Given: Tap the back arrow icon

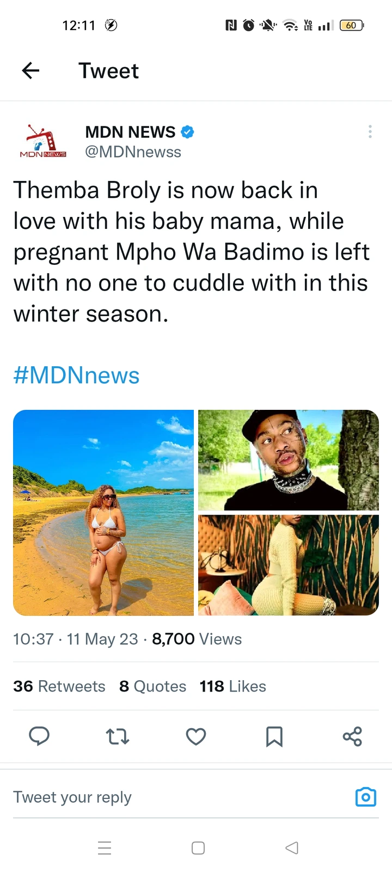Looking at the screenshot, I should pos(30,70).
